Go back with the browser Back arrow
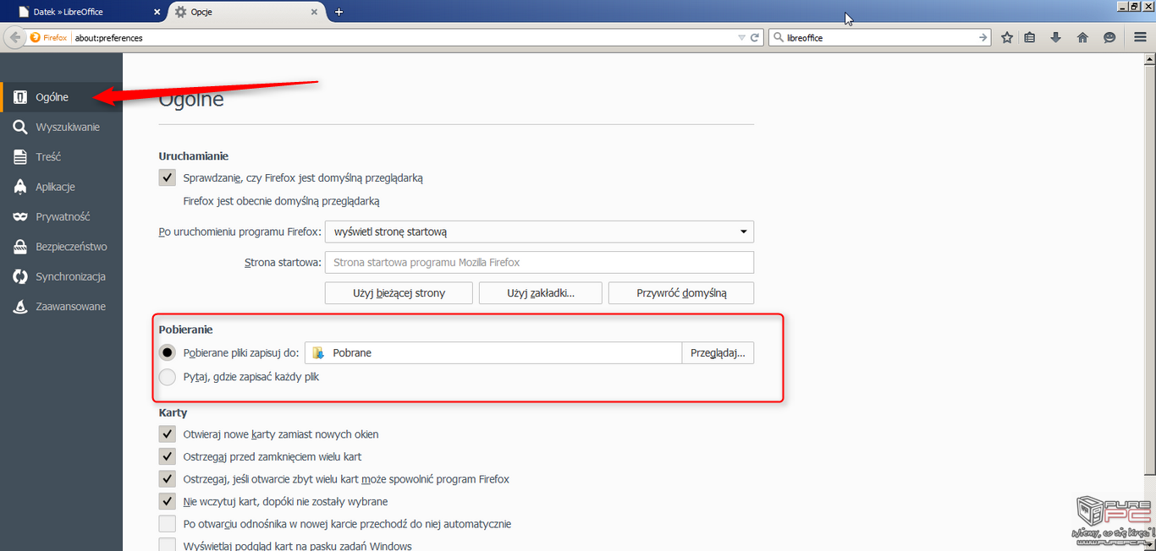This screenshot has height=551, width=1156. point(14,37)
